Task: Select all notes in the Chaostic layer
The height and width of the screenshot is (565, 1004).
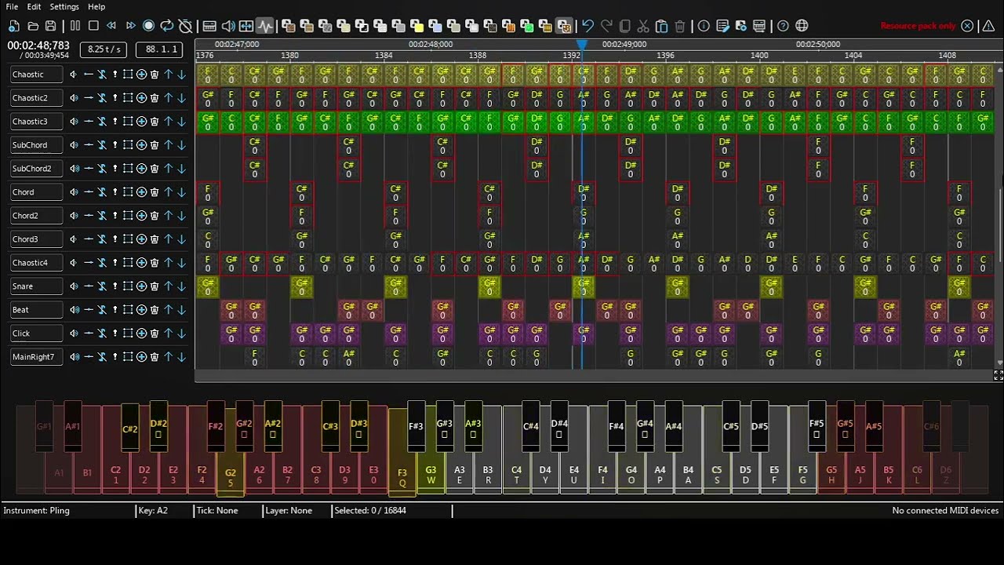Action: click(x=128, y=75)
